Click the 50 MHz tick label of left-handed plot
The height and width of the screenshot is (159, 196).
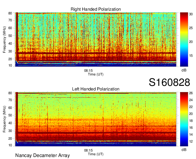click(10, 115)
